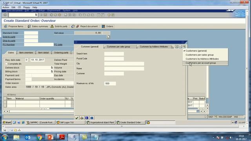Click the tab list selector button in search dialog
Screen dimensions: 251x141
coord(184,47)
